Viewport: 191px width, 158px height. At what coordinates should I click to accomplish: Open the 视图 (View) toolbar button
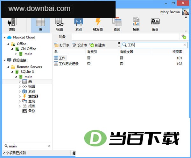60,25
